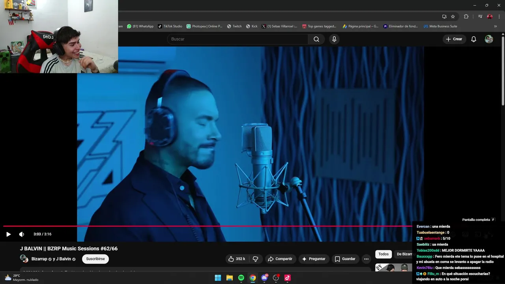Viewport: 505px width, 284px height.
Task: Open File Explorer from taskbar
Action: pos(230,278)
